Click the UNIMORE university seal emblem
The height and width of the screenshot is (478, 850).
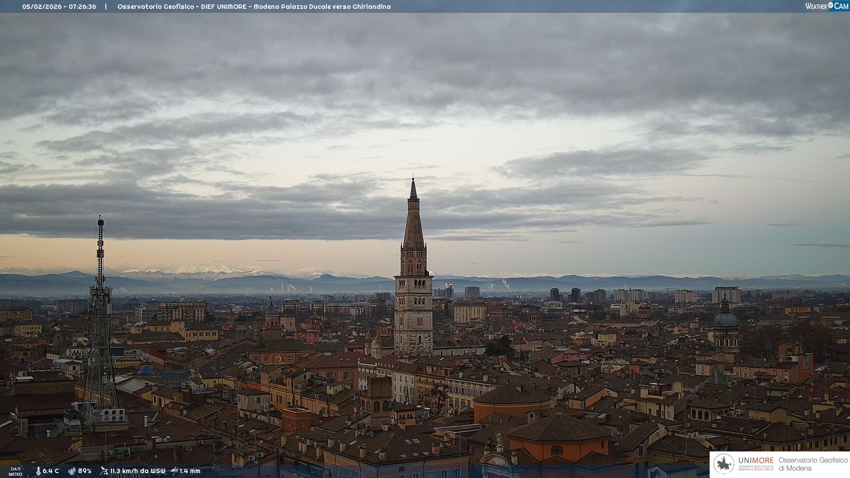(724, 464)
